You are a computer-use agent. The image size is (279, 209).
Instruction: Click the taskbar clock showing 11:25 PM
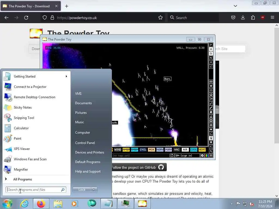[265, 204]
